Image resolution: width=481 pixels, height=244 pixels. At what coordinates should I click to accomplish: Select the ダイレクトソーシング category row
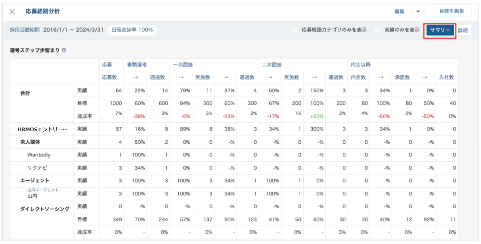pyautogui.click(x=45, y=209)
